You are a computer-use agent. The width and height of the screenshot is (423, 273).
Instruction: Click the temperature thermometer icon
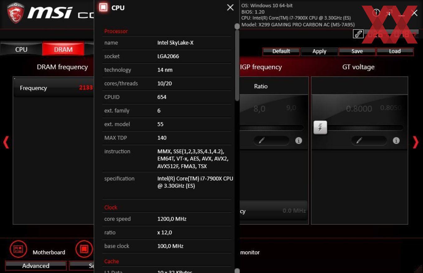click(x=358, y=34)
